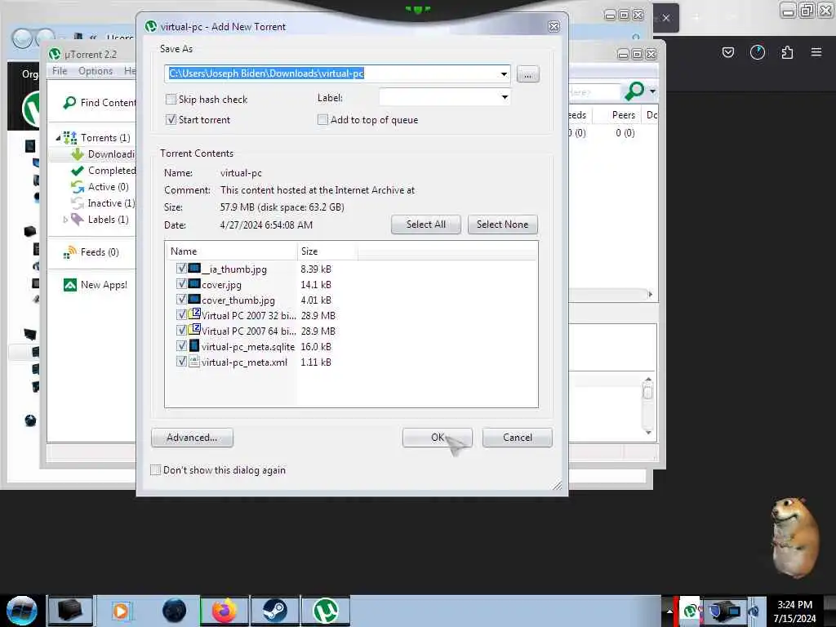Click the Pocket icon in the browser toolbar
This screenshot has height=627, width=836.
(727, 52)
